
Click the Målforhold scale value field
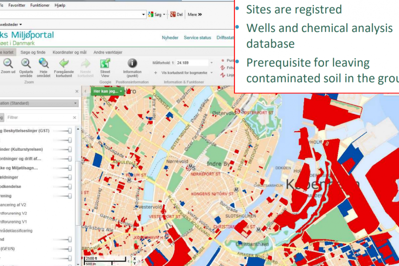tap(192, 63)
